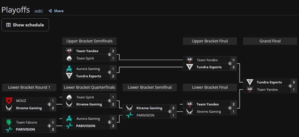
Task: Click the Show schedule button
Action: click(25, 25)
